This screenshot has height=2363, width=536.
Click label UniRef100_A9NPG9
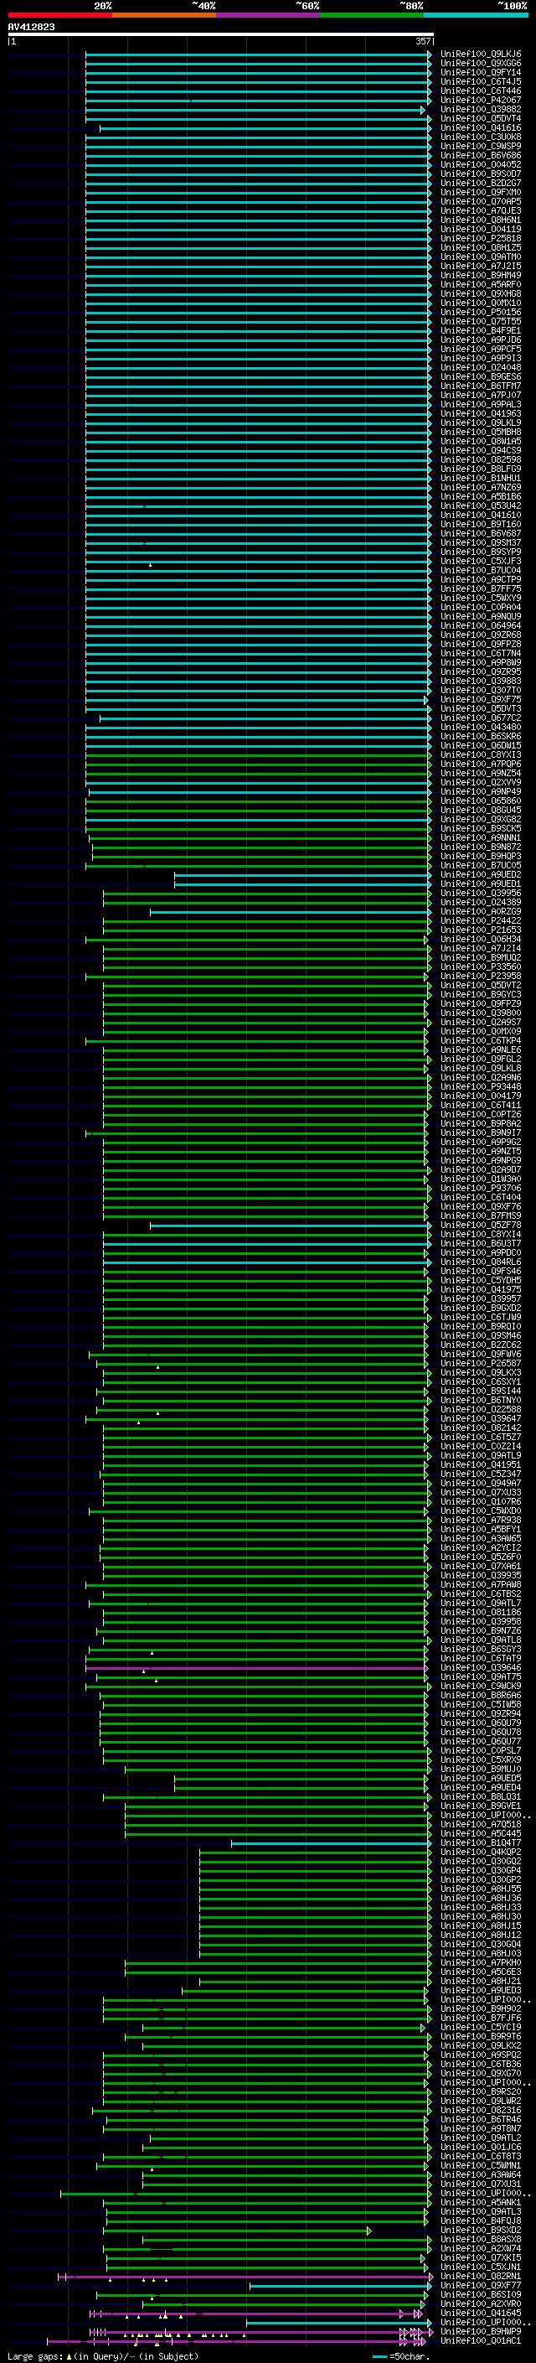481,1160
